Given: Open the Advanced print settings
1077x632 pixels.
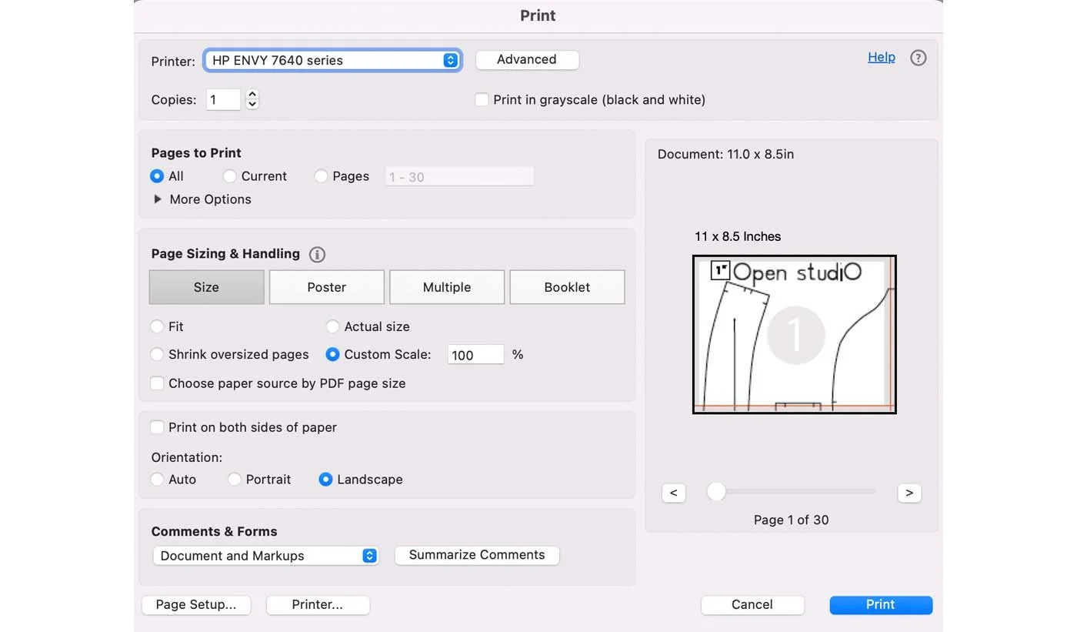Looking at the screenshot, I should point(527,59).
